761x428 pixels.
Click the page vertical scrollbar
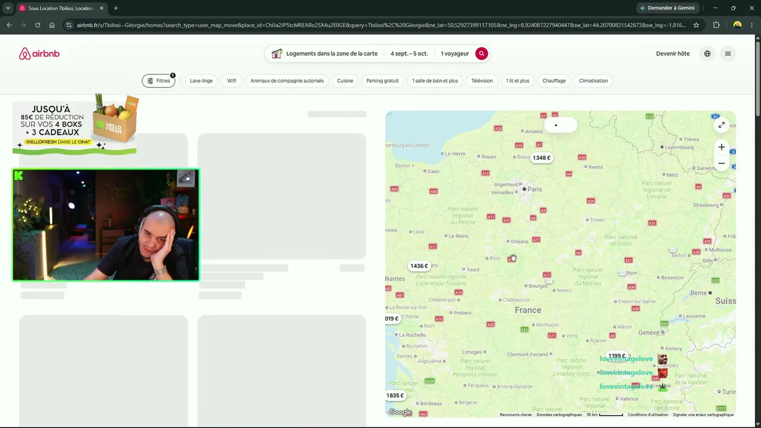click(757, 77)
